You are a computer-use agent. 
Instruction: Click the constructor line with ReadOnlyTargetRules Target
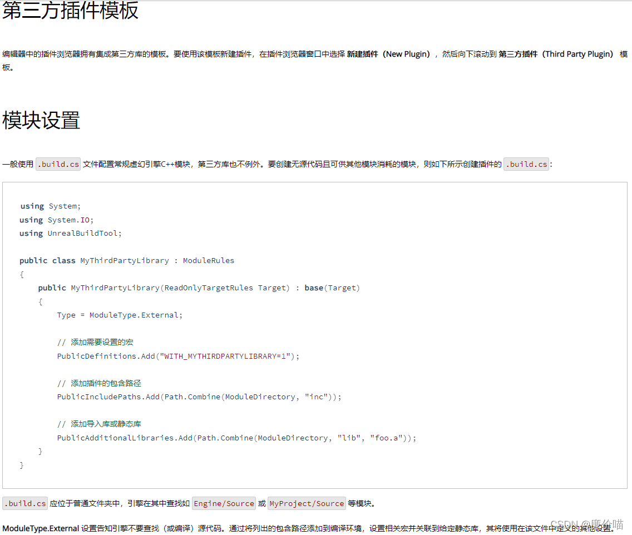(199, 288)
